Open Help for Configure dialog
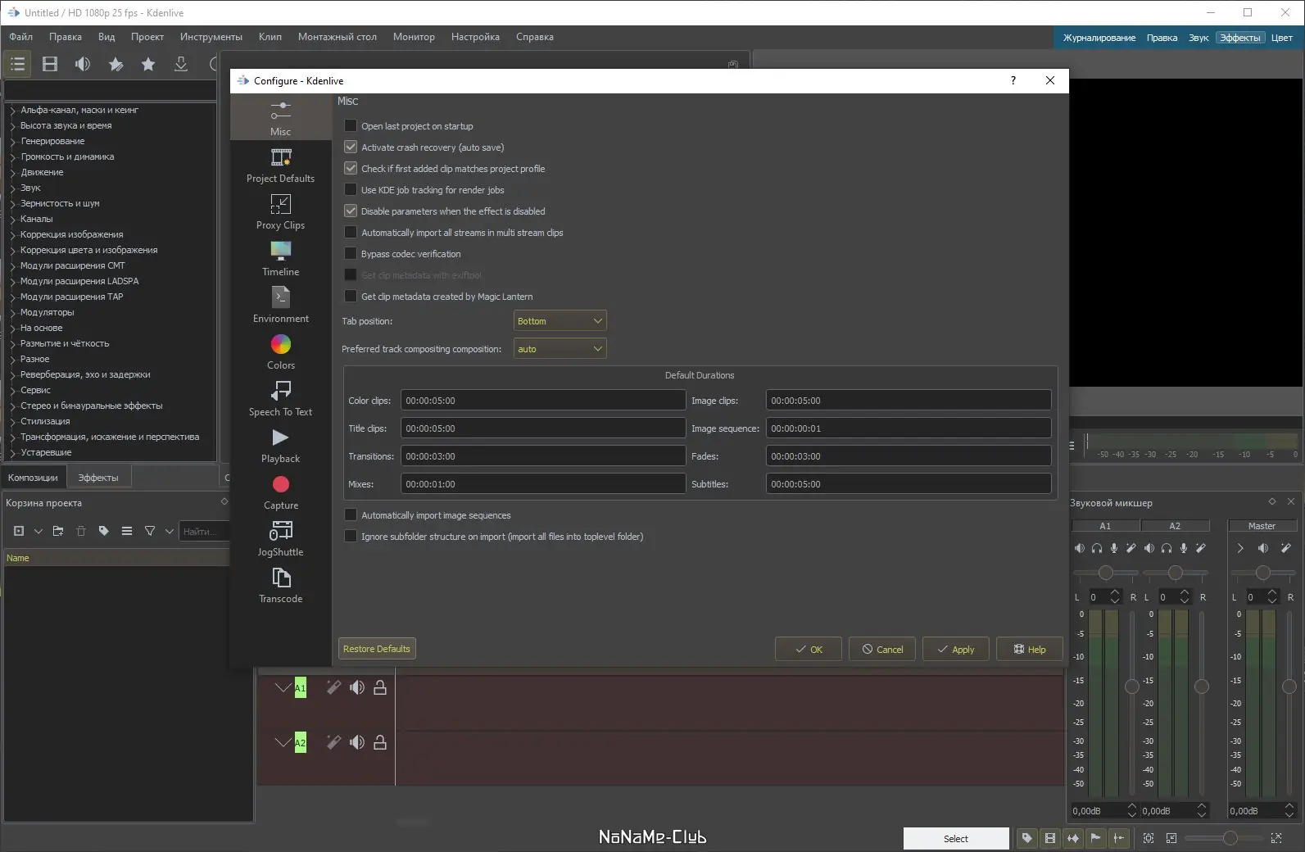The width and height of the screenshot is (1305, 852). pos(1030,649)
